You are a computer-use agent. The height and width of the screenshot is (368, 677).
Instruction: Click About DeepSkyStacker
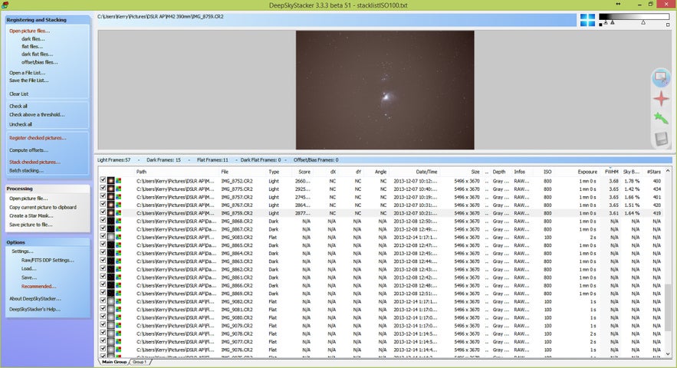tap(35, 298)
